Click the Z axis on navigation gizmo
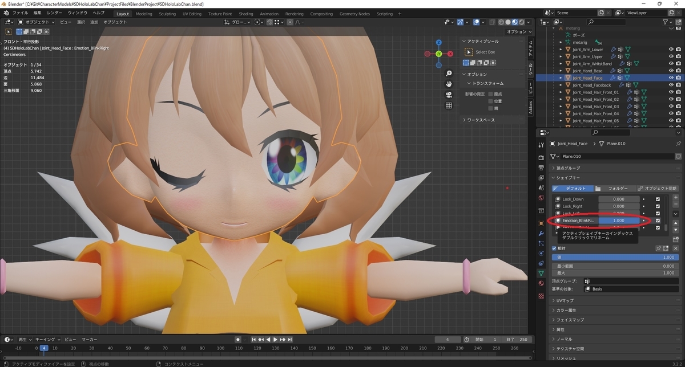This screenshot has height=367, width=685. [438, 43]
